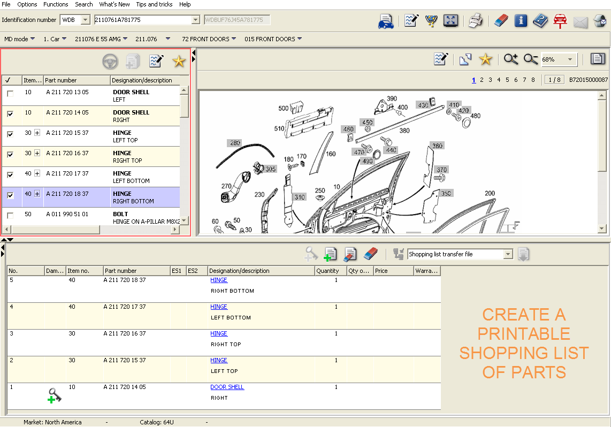Open the Options menu
Image resolution: width=611 pixels, height=427 pixels.
coord(27,4)
